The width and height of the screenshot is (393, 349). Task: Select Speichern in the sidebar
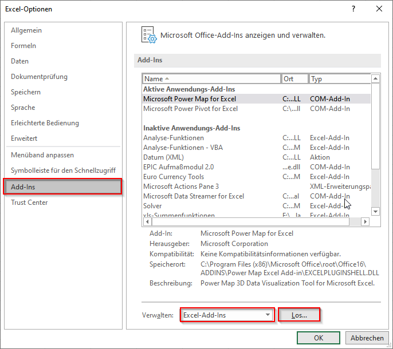click(x=63, y=92)
